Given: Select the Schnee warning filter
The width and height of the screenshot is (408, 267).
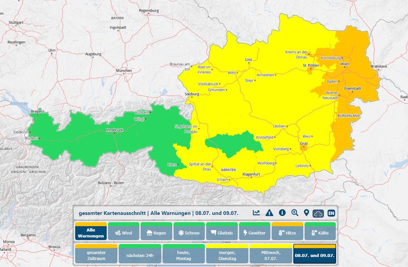Looking at the screenshot, I should (189, 231).
